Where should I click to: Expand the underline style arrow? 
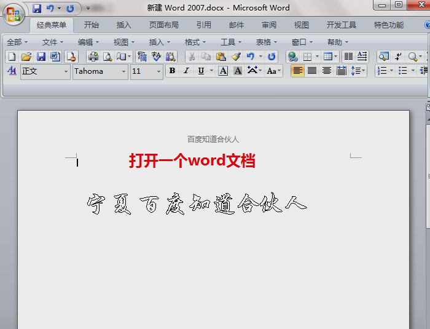point(211,71)
